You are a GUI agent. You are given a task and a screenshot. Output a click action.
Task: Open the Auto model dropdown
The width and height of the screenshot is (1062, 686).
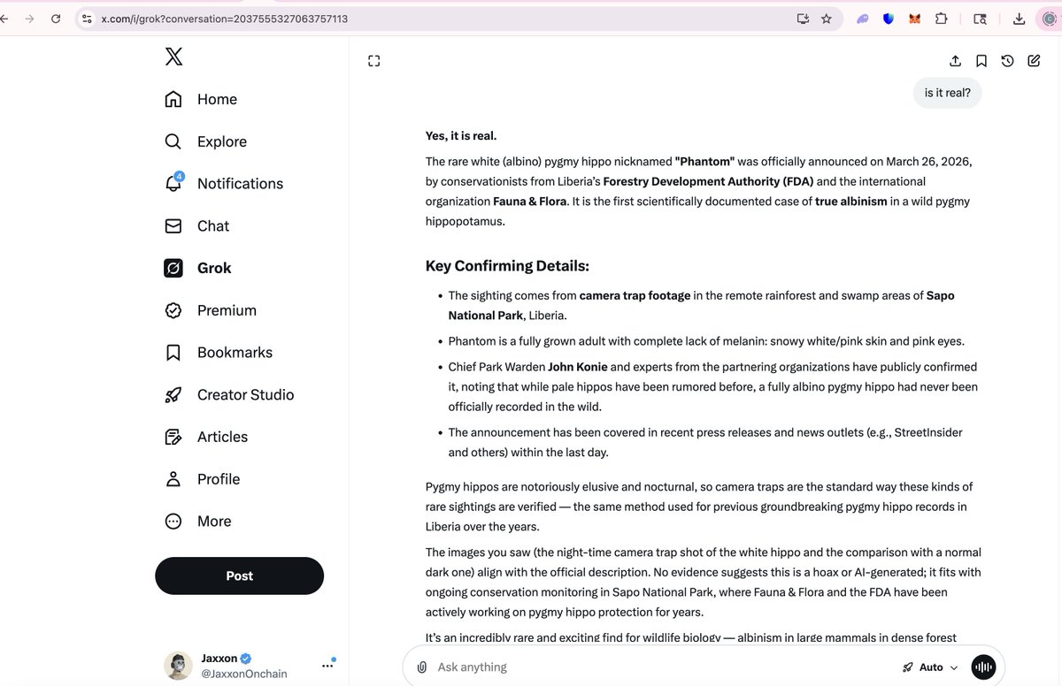(929, 667)
